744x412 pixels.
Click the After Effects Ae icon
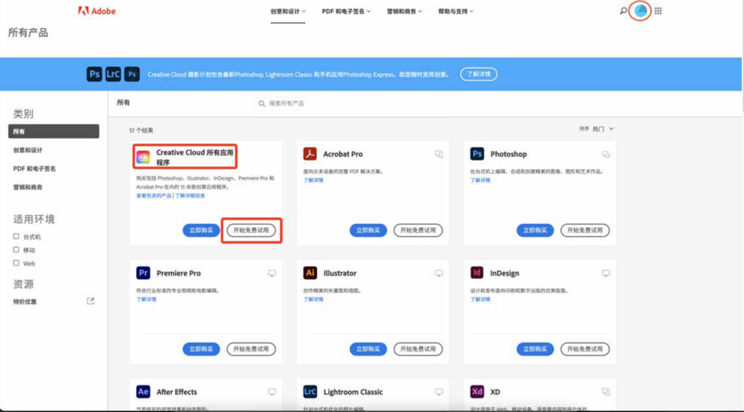point(143,391)
